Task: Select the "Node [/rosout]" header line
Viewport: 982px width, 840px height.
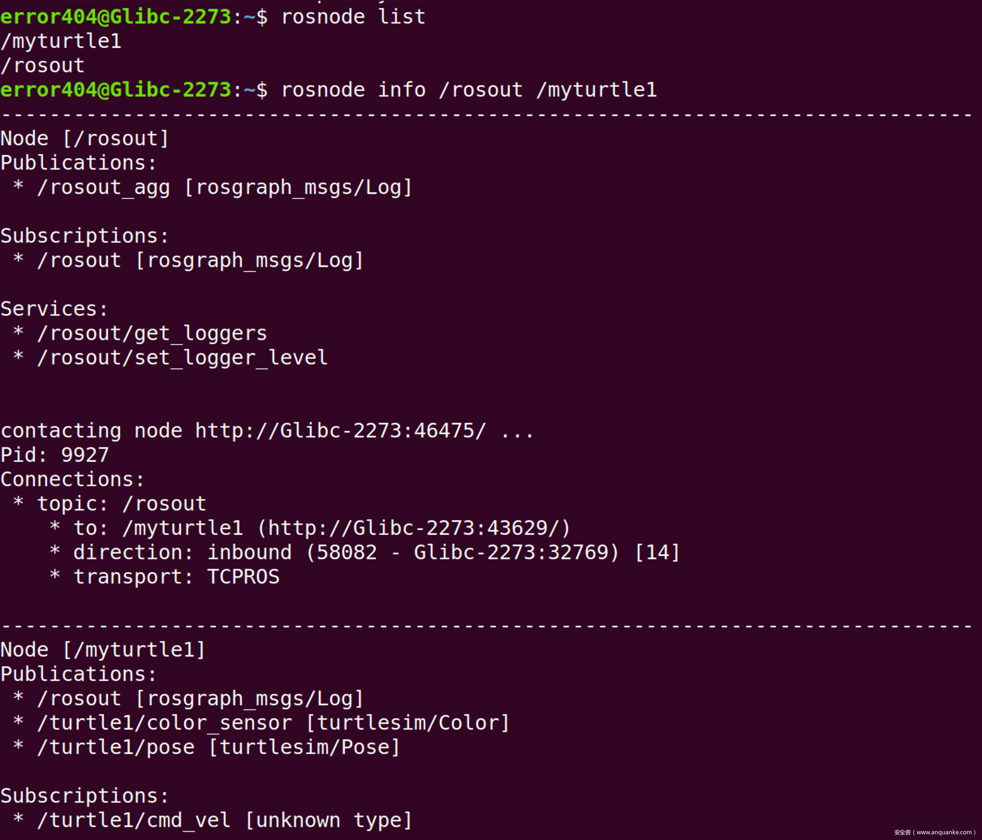Action: pyautogui.click(x=85, y=139)
